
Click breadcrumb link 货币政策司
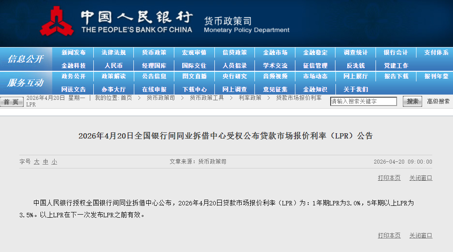(161, 98)
